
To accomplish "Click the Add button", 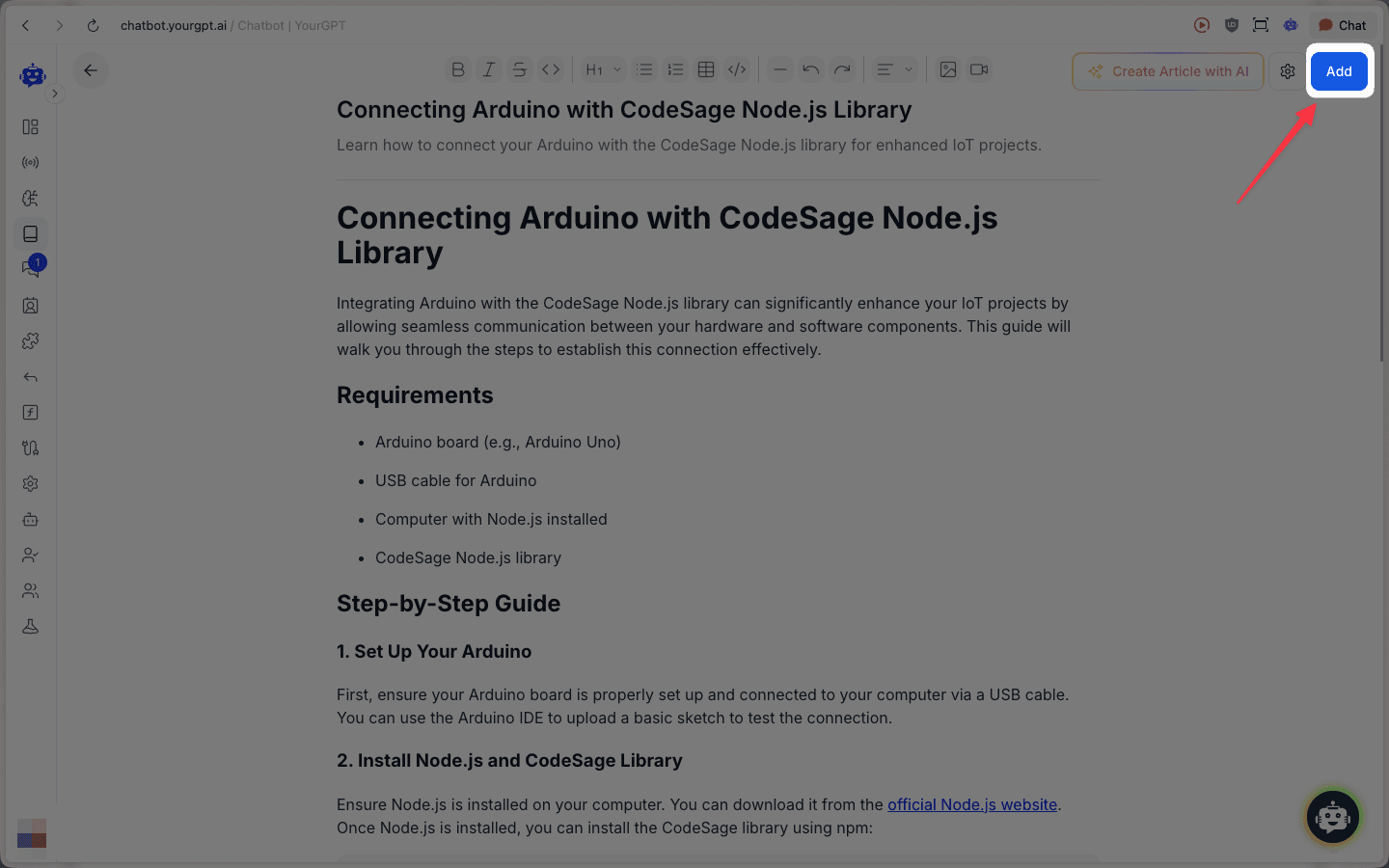I will pyautogui.click(x=1339, y=70).
